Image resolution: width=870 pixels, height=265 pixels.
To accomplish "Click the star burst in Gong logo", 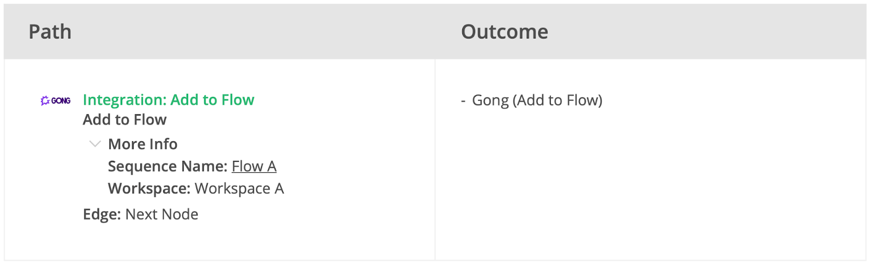I will 45,100.
